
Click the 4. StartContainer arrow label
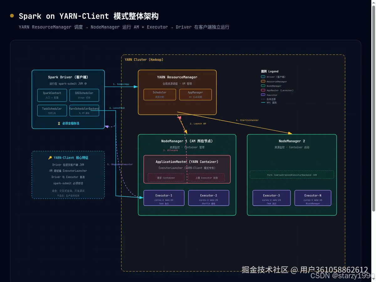coord(247,120)
